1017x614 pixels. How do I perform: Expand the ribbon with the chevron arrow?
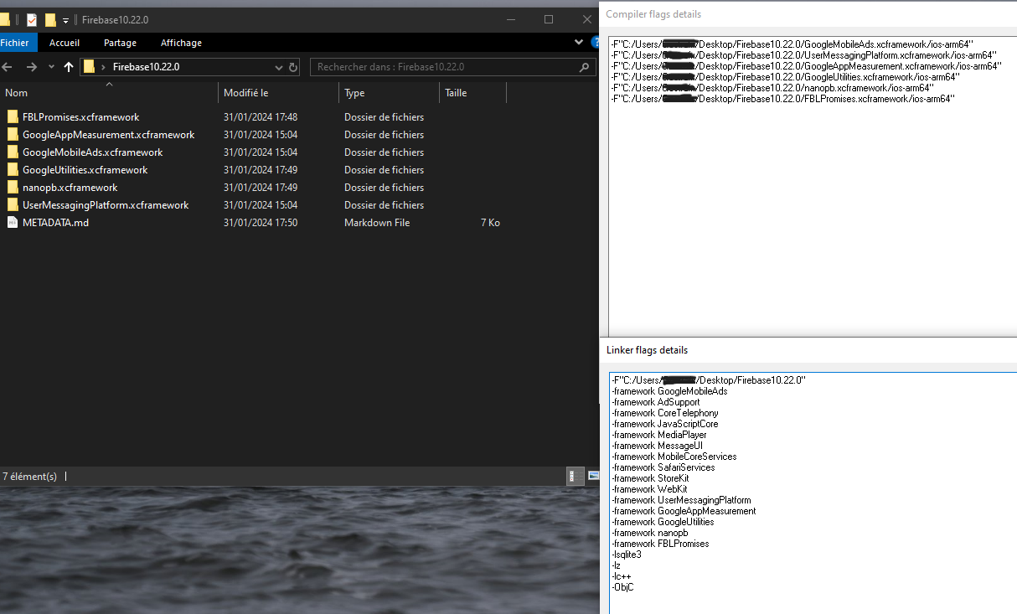tap(578, 42)
